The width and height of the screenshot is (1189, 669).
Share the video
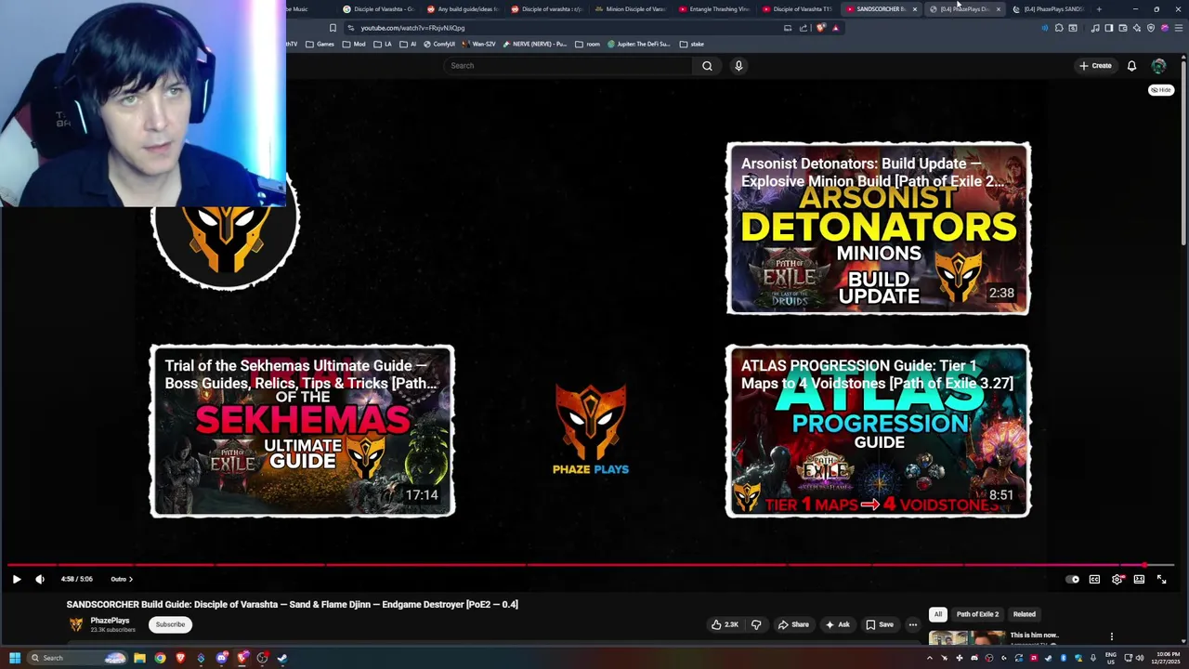coord(793,624)
